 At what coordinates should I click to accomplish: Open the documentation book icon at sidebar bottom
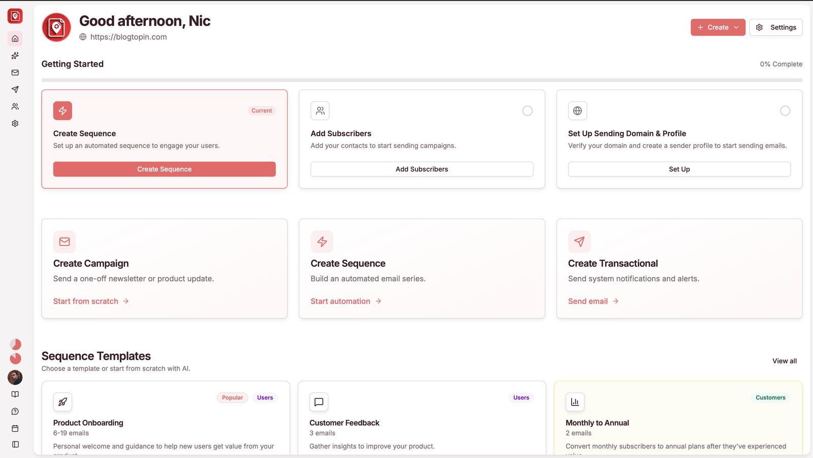(x=15, y=394)
